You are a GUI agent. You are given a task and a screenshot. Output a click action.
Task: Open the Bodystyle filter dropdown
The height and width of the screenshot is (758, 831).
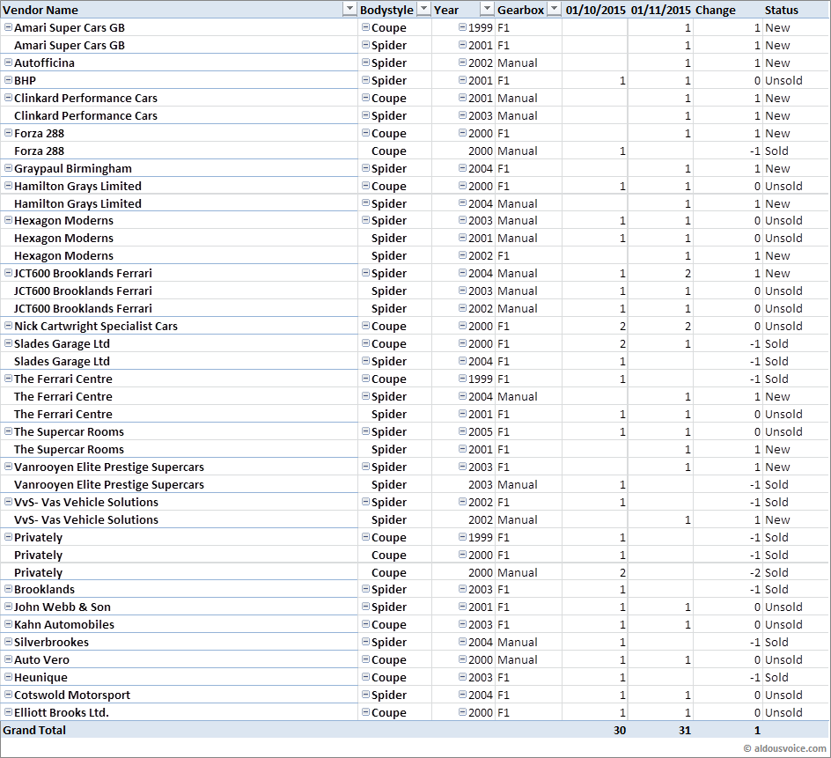click(423, 10)
